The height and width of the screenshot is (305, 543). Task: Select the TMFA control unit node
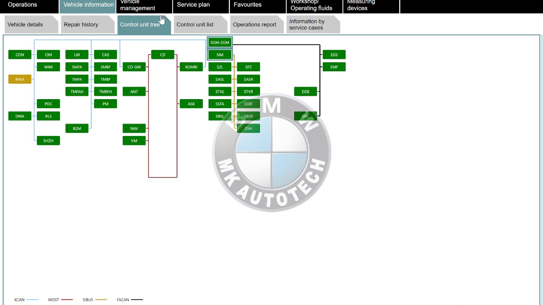click(77, 79)
